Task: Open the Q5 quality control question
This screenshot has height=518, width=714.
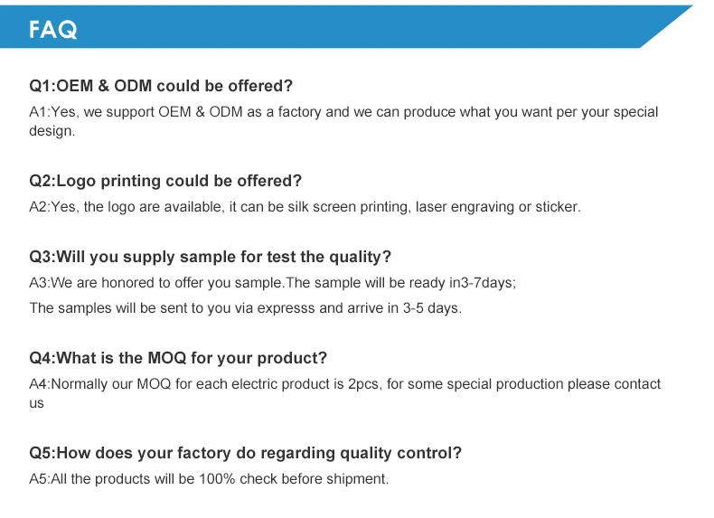Action: (245, 453)
